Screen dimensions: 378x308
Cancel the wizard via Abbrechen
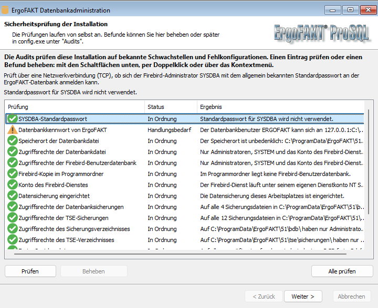tap(351, 296)
